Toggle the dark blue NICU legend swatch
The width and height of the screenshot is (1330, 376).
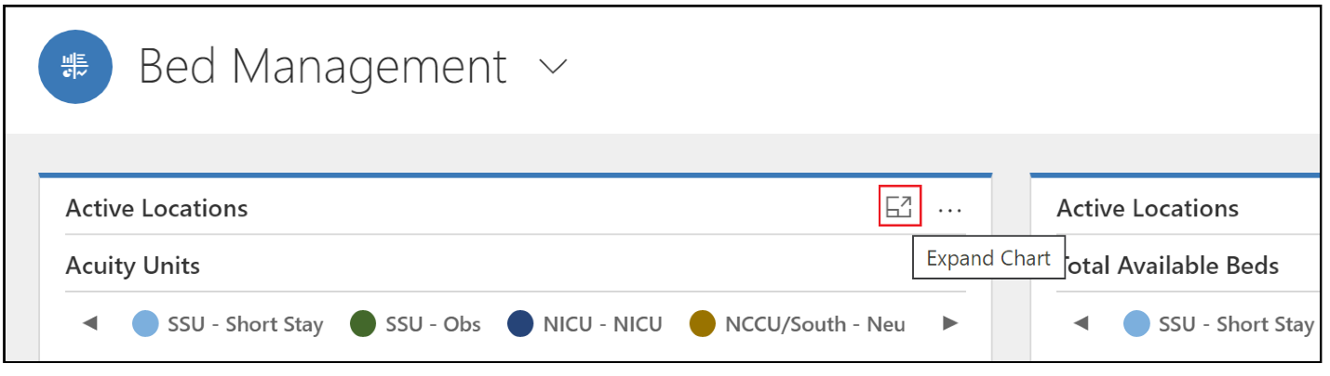(520, 324)
